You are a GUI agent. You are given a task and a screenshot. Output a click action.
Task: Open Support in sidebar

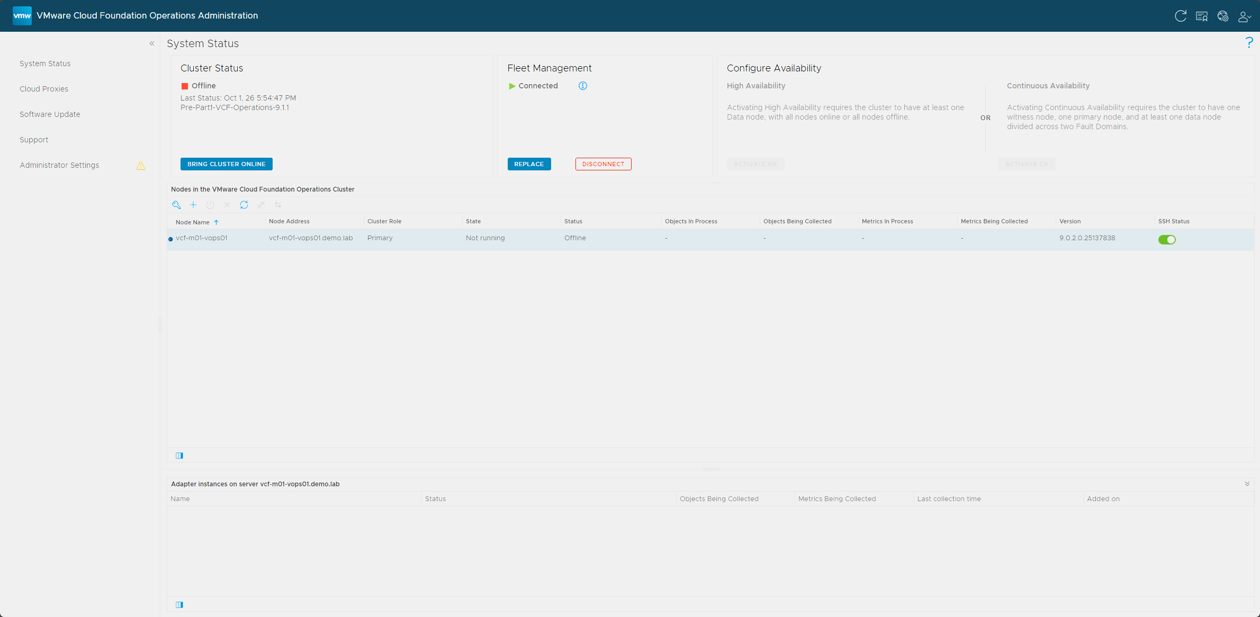[x=34, y=140]
